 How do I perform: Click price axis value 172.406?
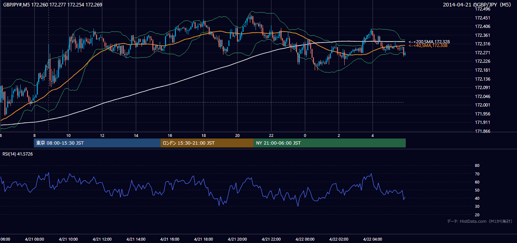(x=483, y=27)
